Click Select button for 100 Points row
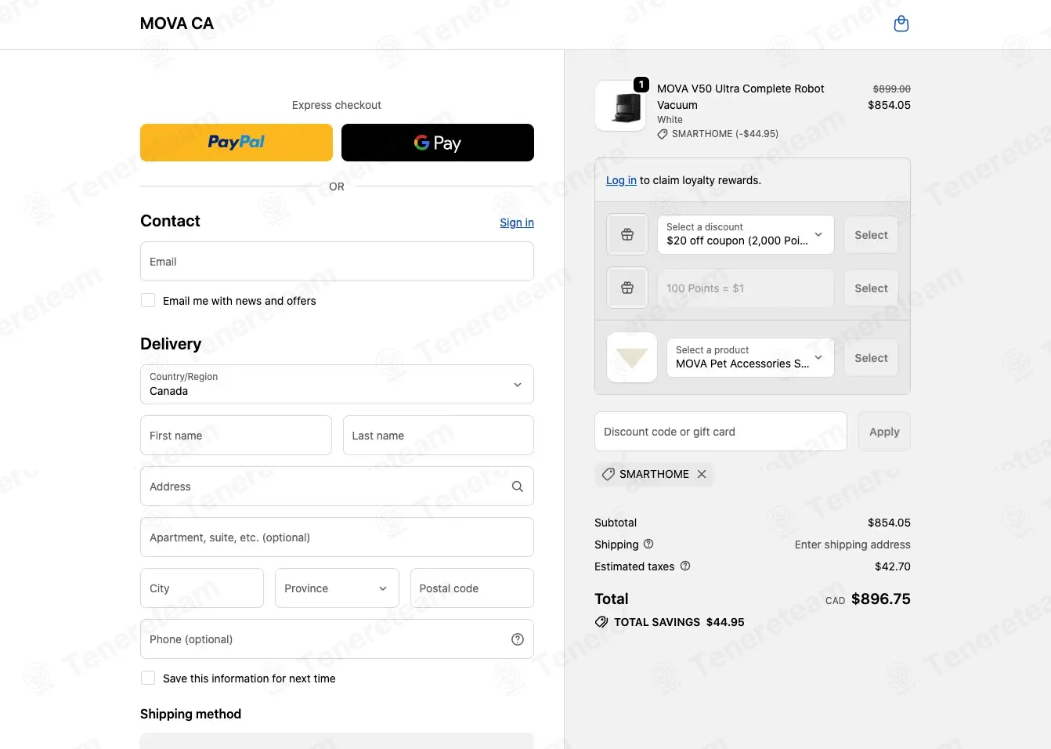Image resolution: width=1051 pixels, height=749 pixels. pos(871,288)
